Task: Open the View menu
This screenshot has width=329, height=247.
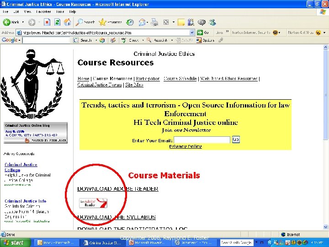Action: [x=27, y=12]
